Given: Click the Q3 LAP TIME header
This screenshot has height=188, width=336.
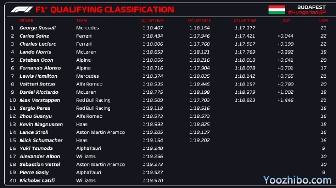Looking at the screenshot, I should click(x=245, y=21).
